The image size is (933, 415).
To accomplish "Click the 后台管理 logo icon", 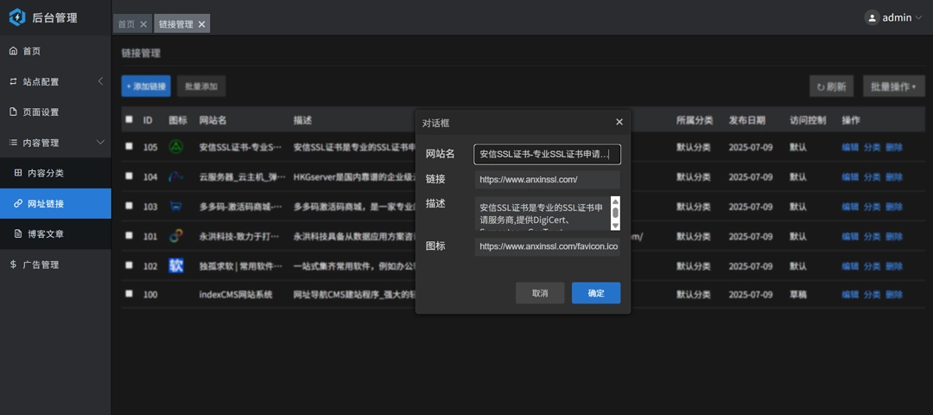I will click(17, 17).
